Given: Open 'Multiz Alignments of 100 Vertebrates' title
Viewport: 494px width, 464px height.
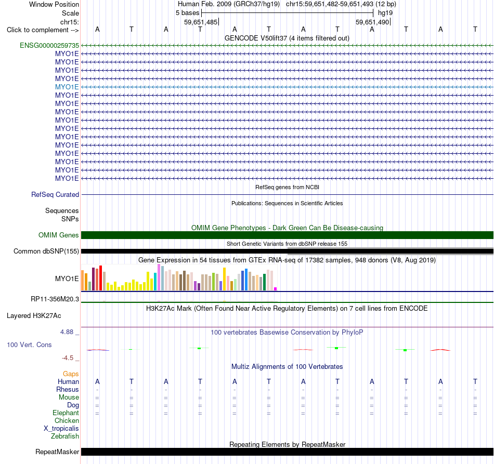Looking at the screenshot, I should pos(287,366).
